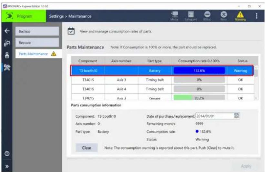Click the EPSON RC+ title bar icon
The height and width of the screenshot is (172, 265).
(5, 6)
